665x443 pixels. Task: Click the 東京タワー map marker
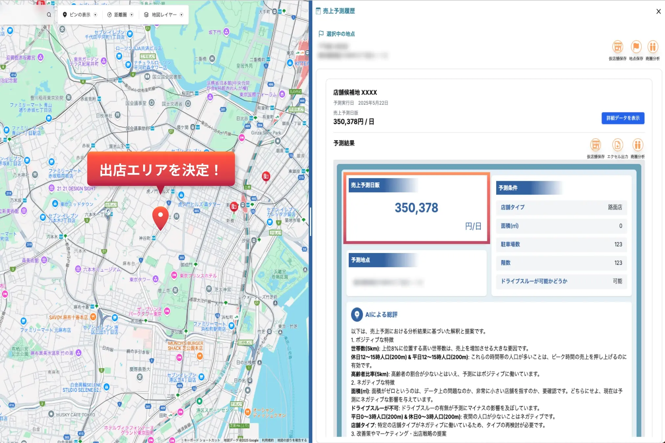click(156, 279)
